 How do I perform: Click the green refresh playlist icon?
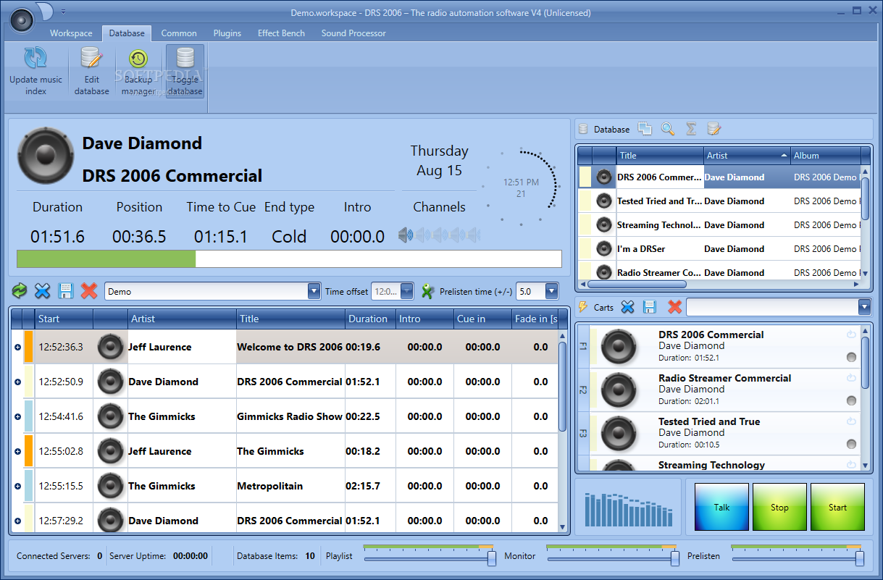[x=20, y=291]
